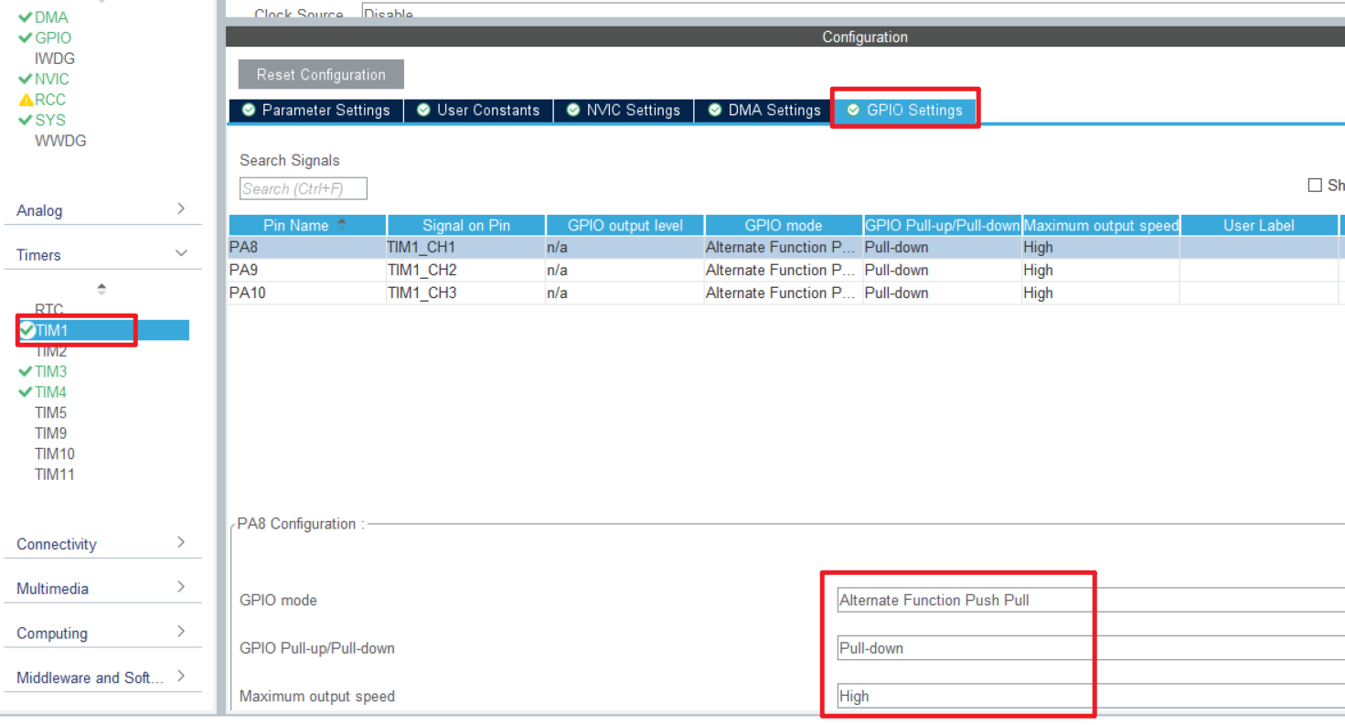Select the PA10 row in the pin table
Image resolution: width=1345 pixels, height=725 pixels.
pyautogui.click(x=786, y=293)
